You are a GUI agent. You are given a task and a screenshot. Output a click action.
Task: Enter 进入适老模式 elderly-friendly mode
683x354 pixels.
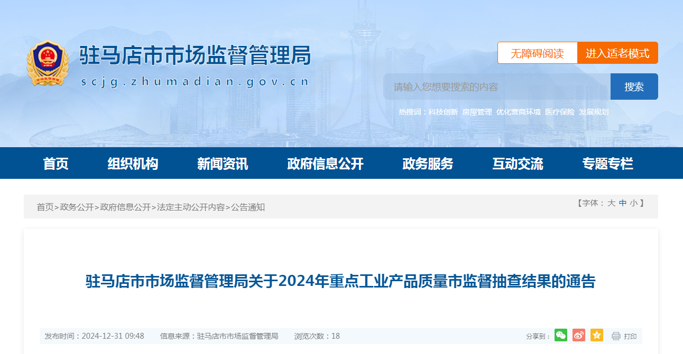(617, 53)
